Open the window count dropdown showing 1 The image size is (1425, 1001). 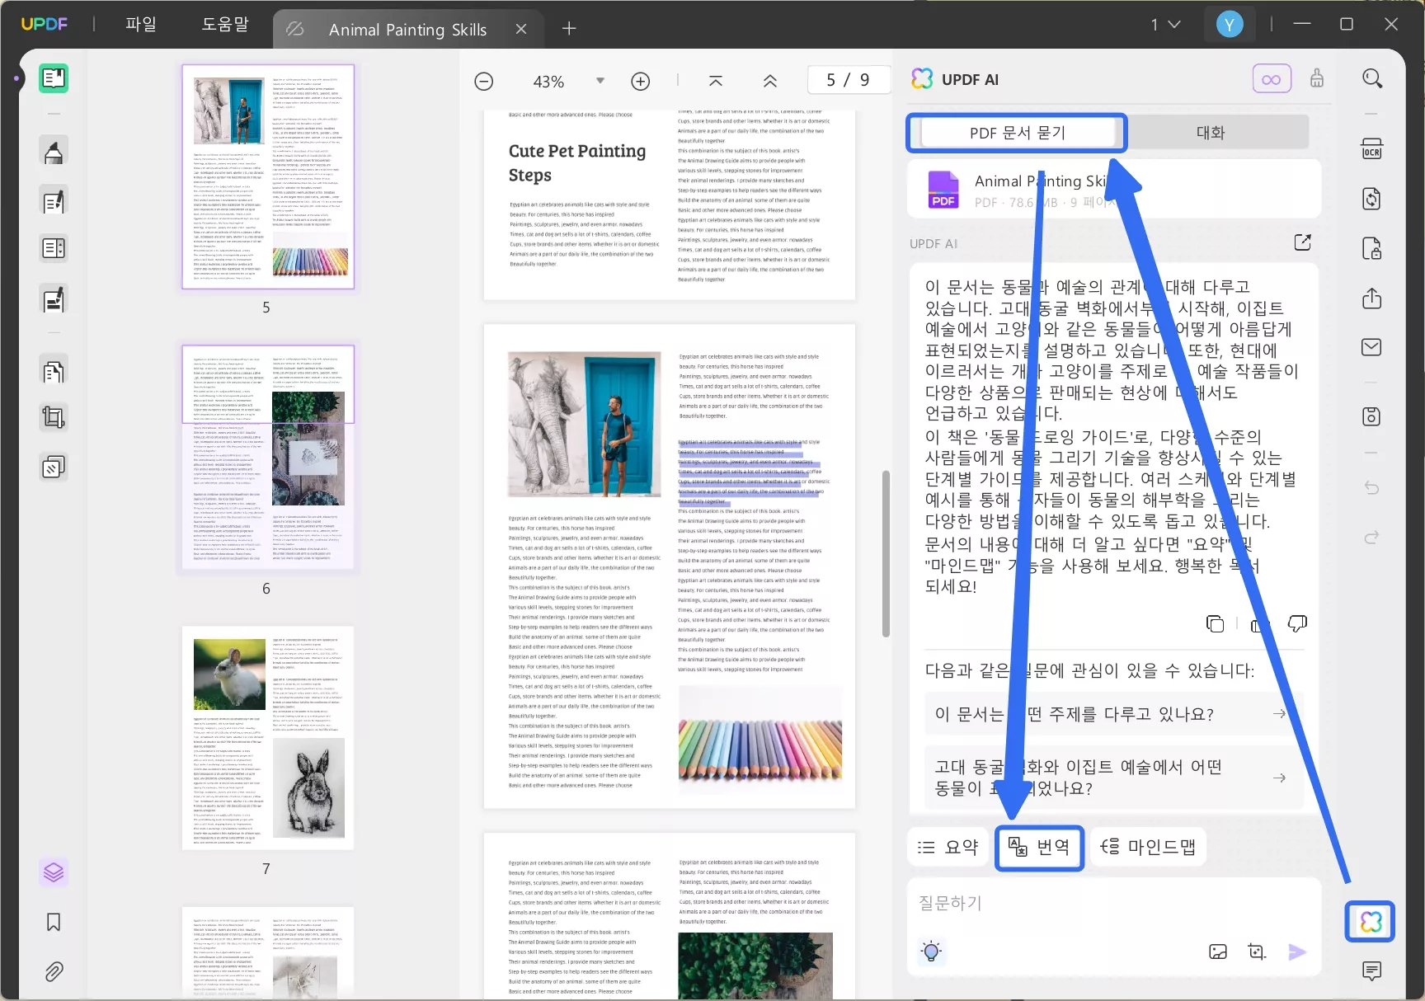[x=1165, y=25]
